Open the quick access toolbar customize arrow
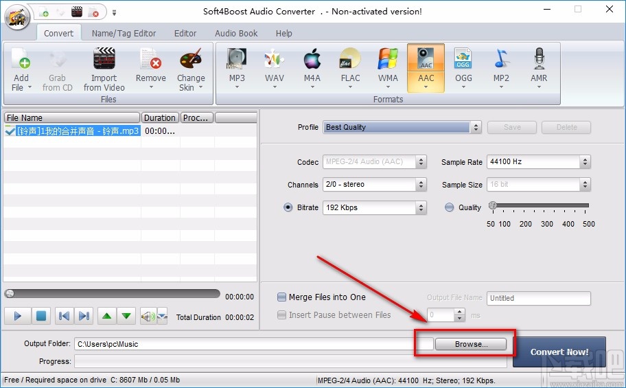626x388 pixels. click(114, 13)
